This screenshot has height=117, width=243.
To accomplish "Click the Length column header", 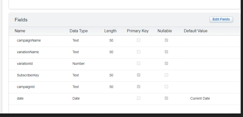I will click(110, 31).
